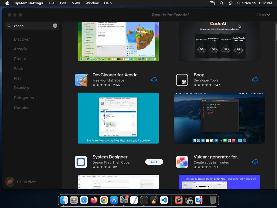This screenshot has height=208, width=277.
Task: Click the menu bar date and time
Action: [254, 3]
